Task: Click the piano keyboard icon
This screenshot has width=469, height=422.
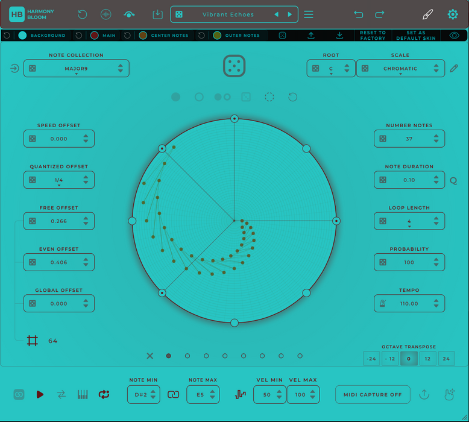Action: (83, 394)
